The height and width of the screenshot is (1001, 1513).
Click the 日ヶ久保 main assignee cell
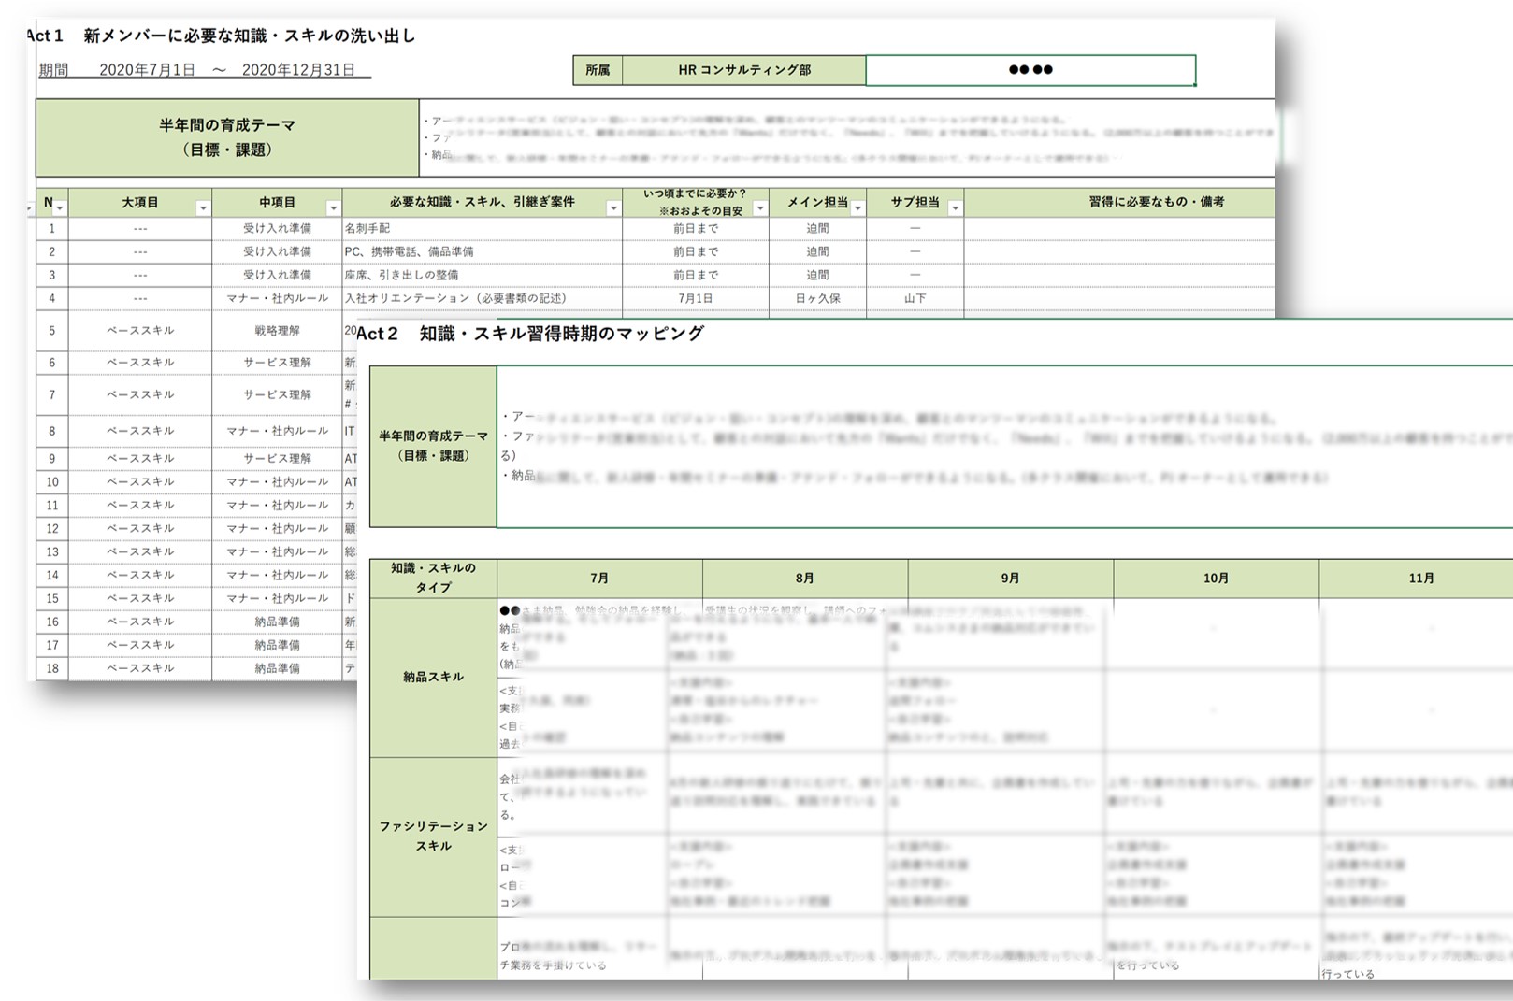tap(817, 299)
